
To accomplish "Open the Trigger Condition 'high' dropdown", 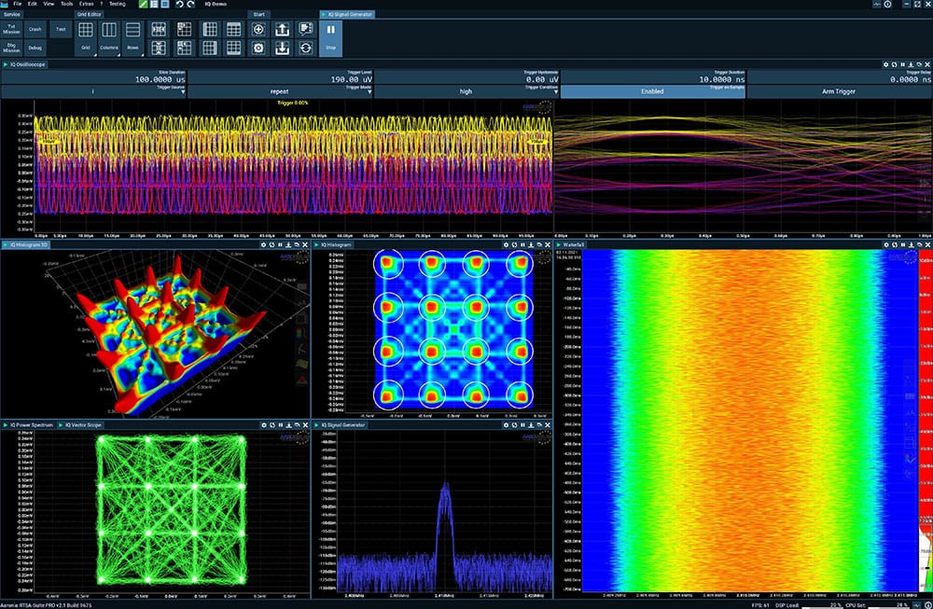I will point(466,91).
